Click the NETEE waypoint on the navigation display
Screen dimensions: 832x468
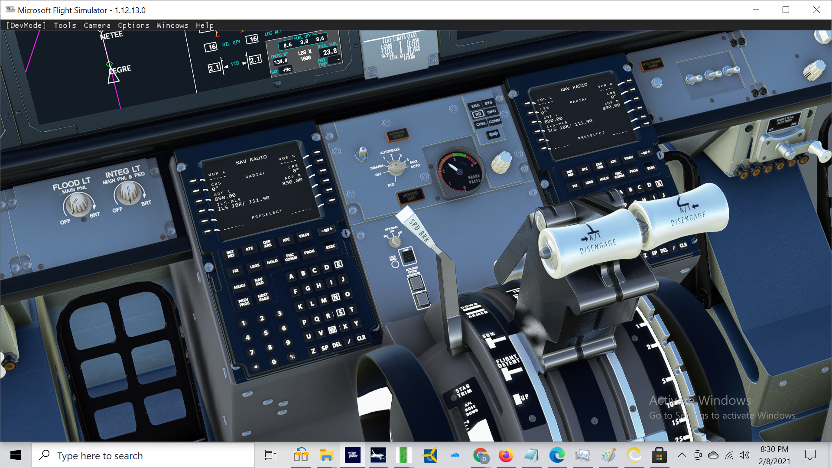[x=112, y=36]
